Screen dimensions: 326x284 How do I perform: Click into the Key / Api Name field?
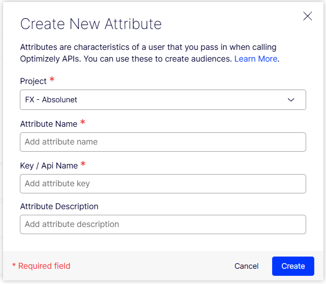coord(163,184)
